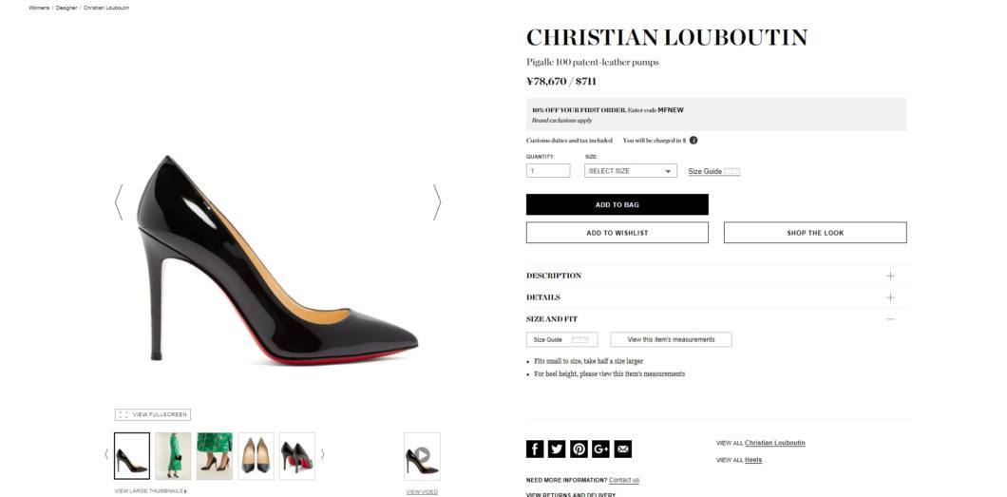Collapse the Size and Fit section
The width and height of the screenshot is (1007, 497).
click(716, 319)
